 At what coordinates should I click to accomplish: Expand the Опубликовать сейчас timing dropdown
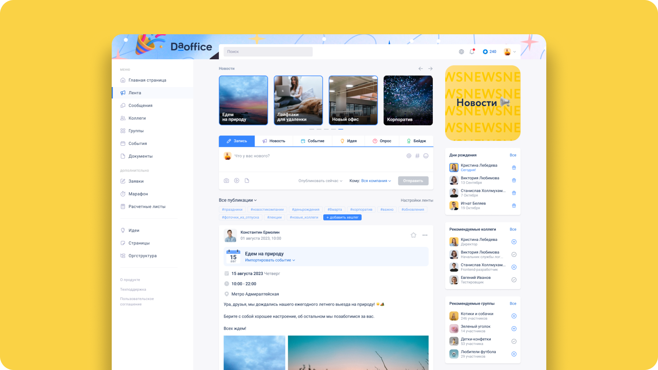[320, 181]
